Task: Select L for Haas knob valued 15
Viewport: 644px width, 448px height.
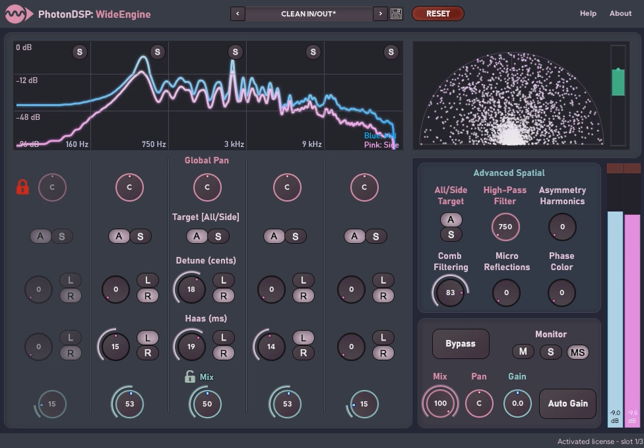Action: (x=148, y=338)
